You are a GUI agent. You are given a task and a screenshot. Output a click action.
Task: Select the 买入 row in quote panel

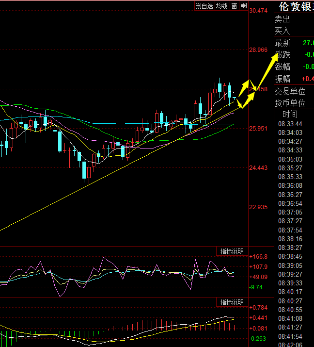point(294,31)
